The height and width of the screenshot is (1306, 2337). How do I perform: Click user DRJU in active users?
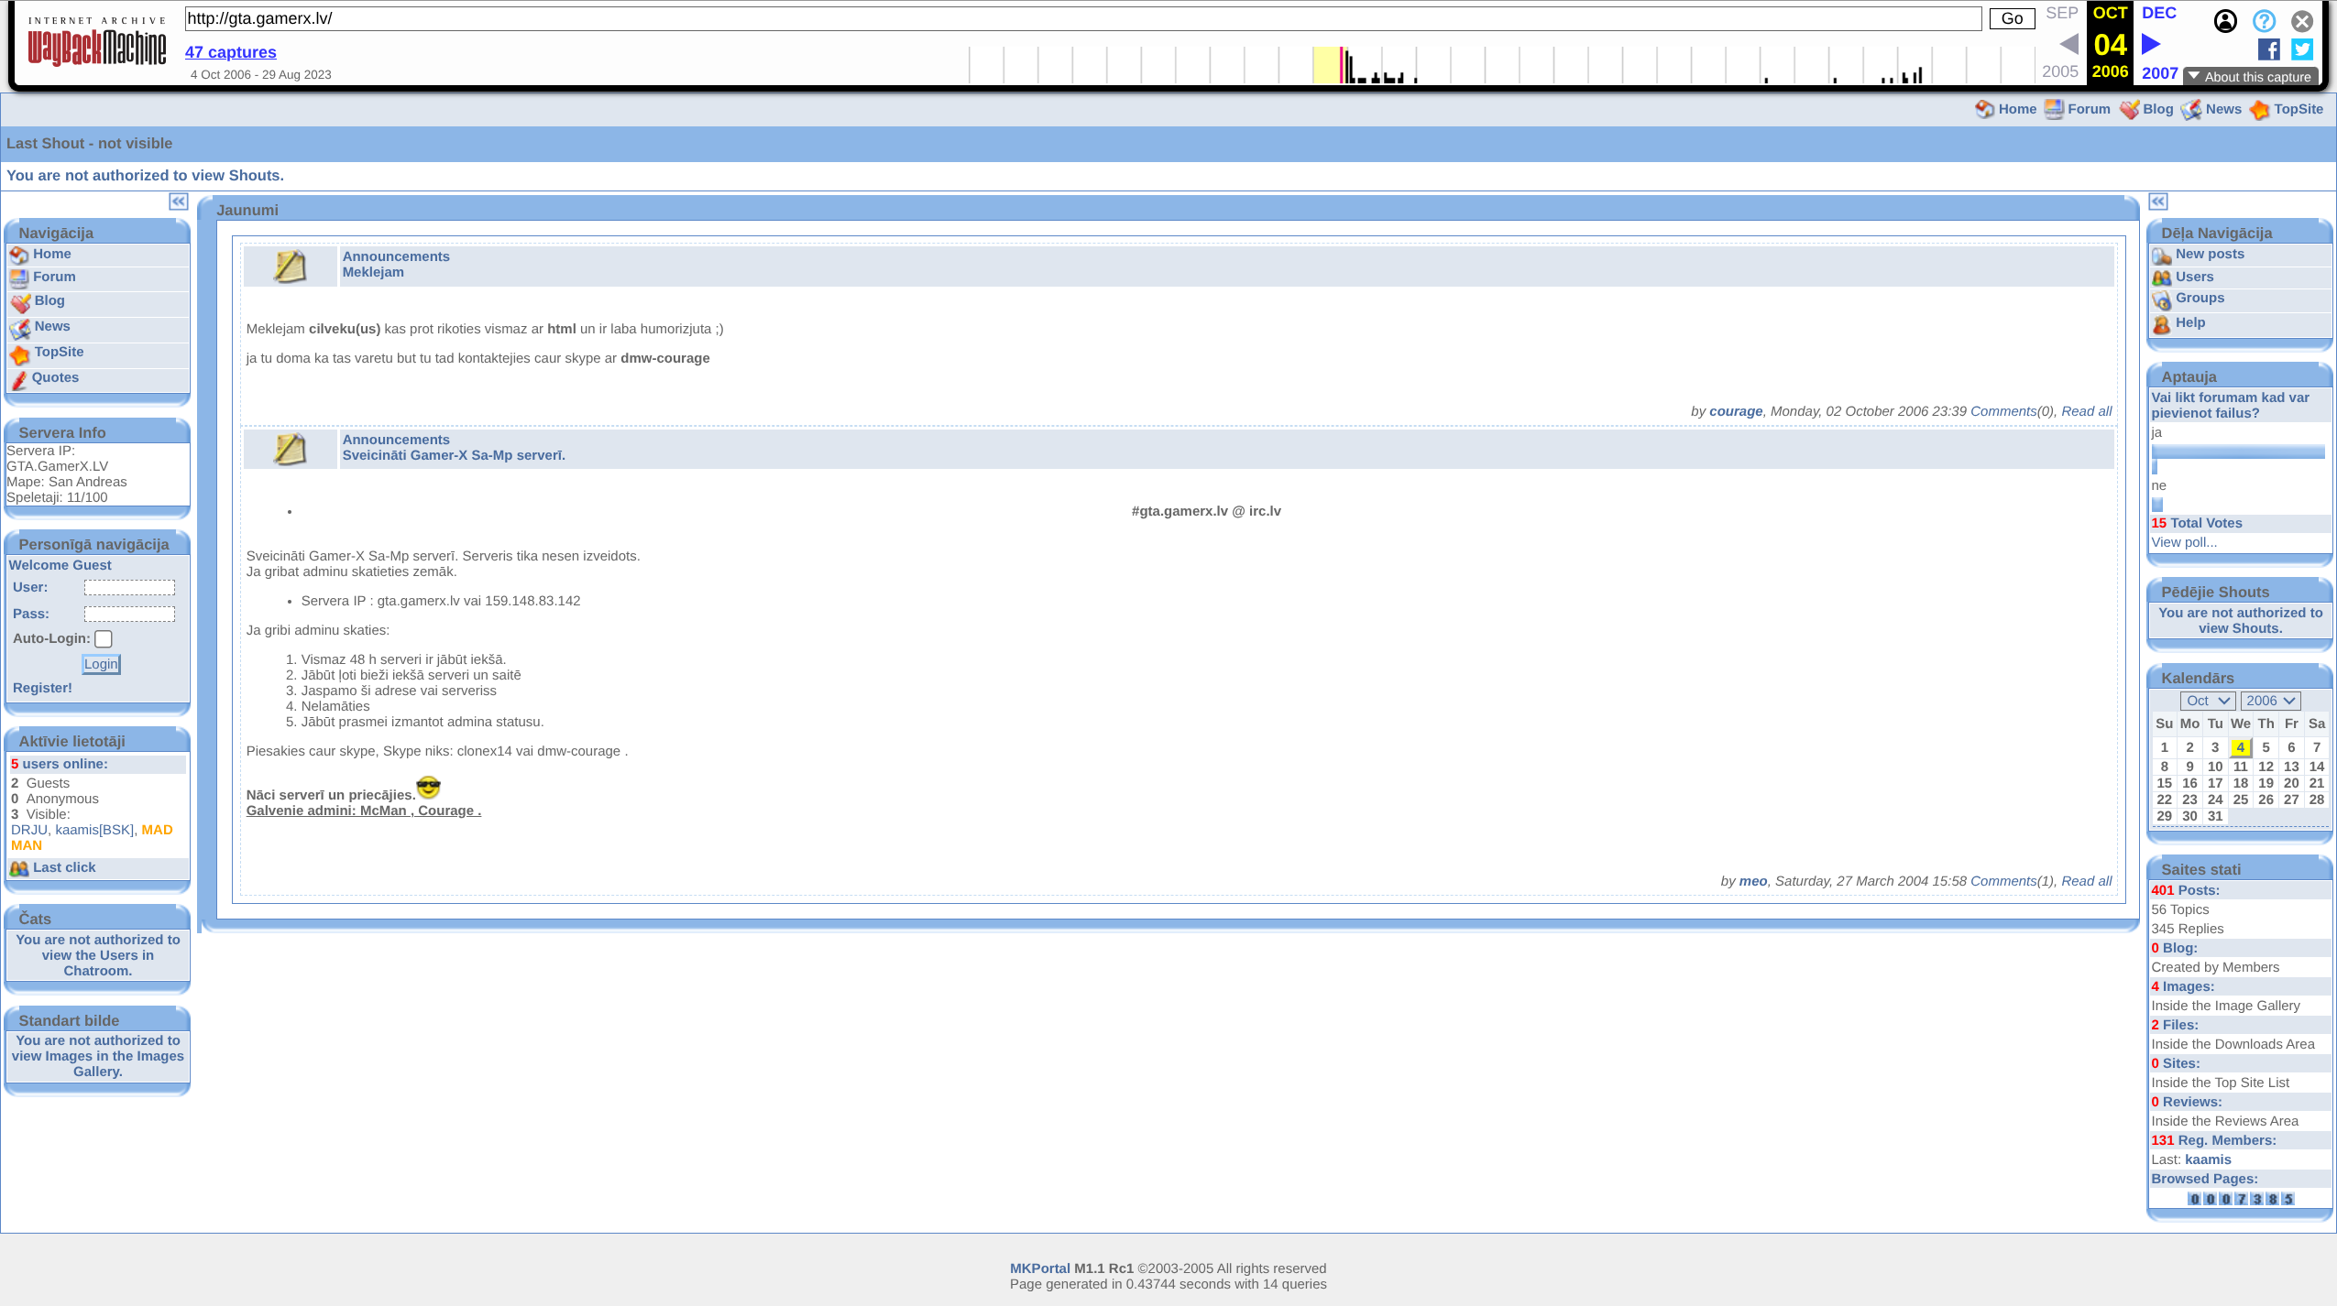[29, 830]
